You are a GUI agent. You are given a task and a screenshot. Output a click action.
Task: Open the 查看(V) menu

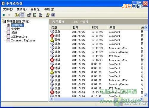[35, 9]
